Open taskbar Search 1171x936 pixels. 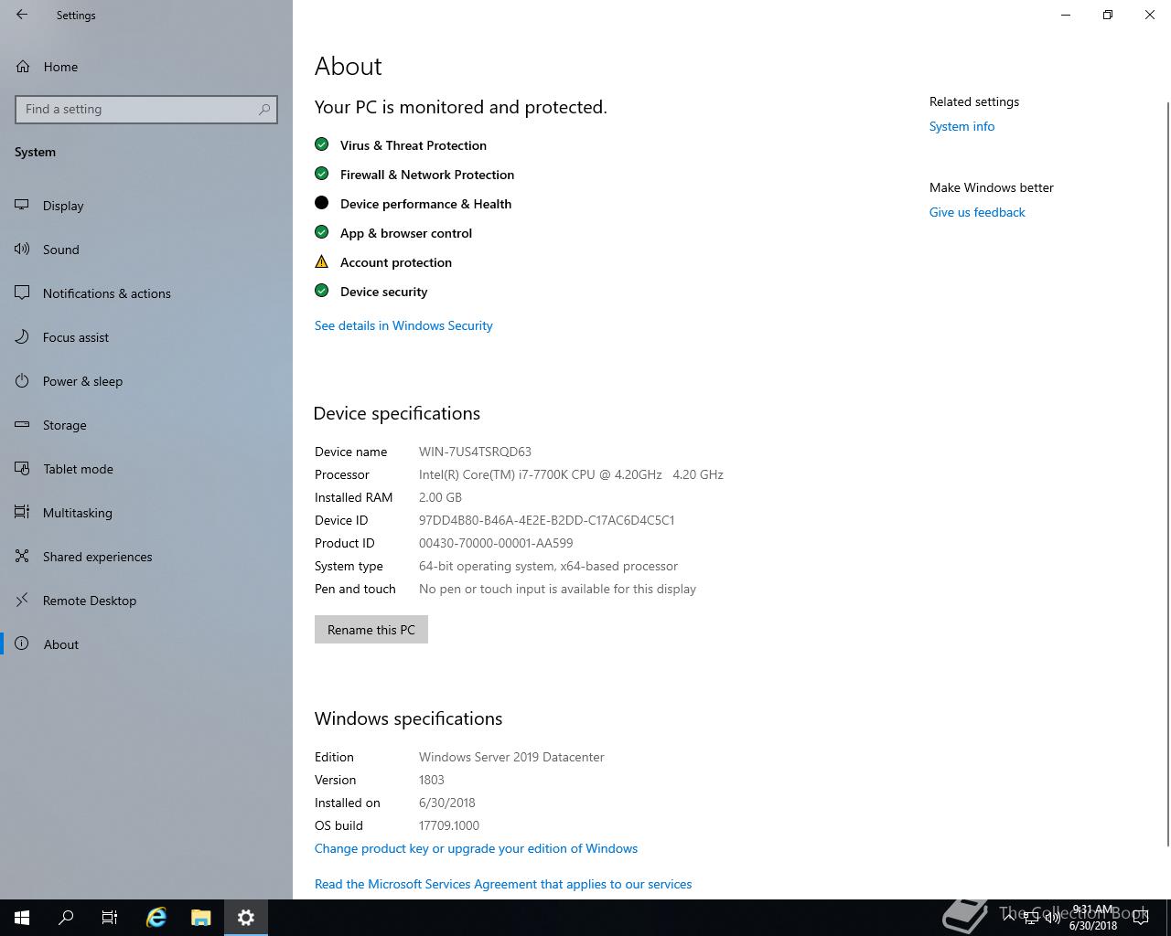point(66,918)
